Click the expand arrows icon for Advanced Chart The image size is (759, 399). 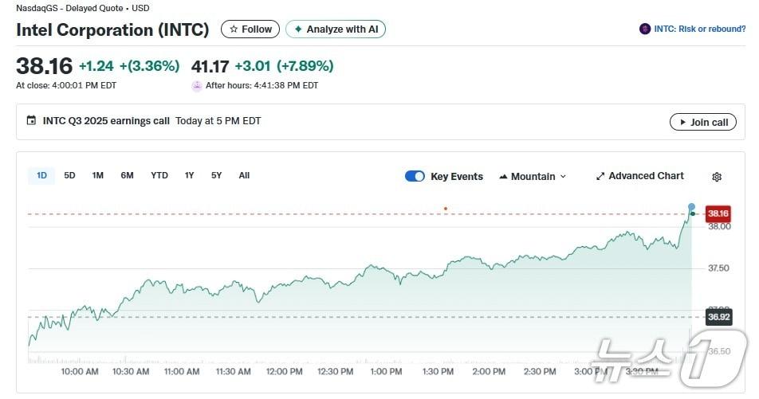coord(600,176)
